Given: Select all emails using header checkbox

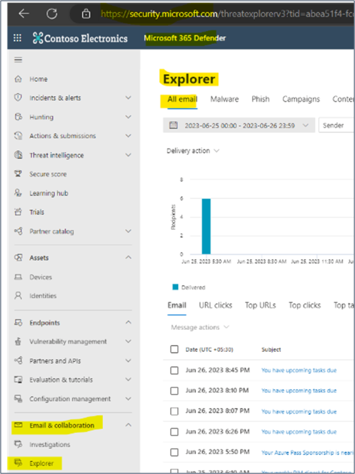Looking at the screenshot, I should point(174,349).
